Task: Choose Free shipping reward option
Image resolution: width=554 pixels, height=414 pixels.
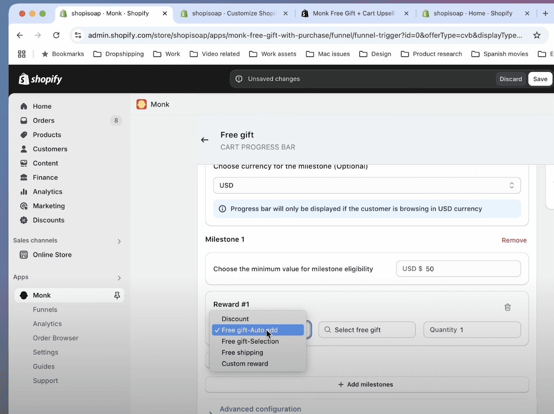Action: [258, 353]
